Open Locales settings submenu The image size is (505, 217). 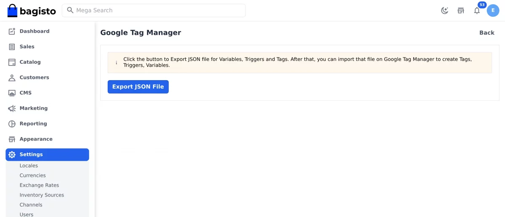point(29,166)
